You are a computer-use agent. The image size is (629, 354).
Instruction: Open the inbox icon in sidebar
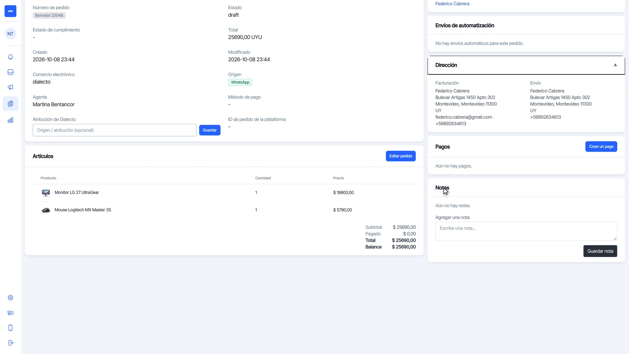pyautogui.click(x=10, y=72)
